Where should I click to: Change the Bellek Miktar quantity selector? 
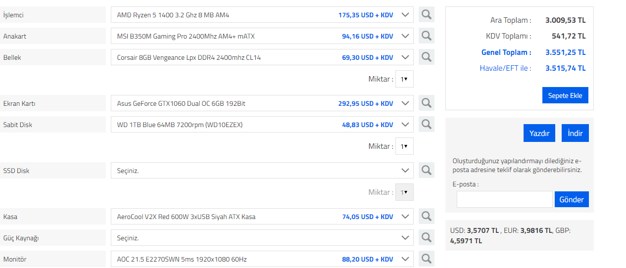404,79
